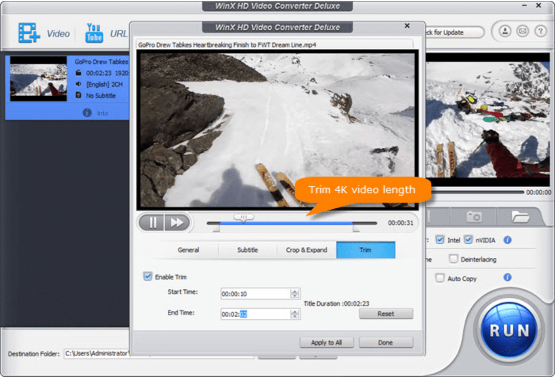
Task: Enable the Auto Copy checkbox
Action: (x=440, y=278)
